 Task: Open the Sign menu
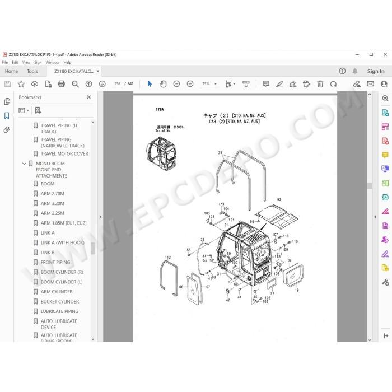(38, 62)
